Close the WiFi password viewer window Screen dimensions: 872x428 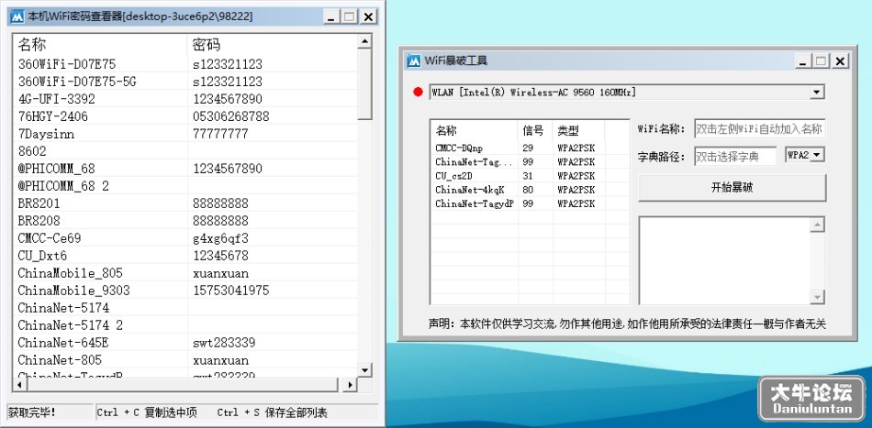tap(368, 17)
